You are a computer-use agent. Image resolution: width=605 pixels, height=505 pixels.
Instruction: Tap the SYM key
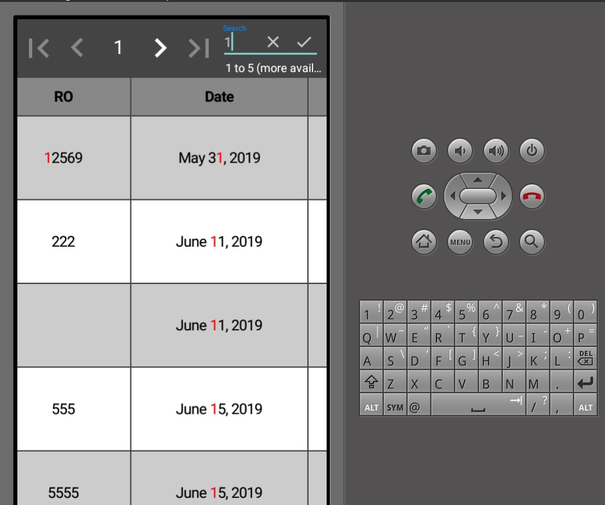(x=395, y=405)
